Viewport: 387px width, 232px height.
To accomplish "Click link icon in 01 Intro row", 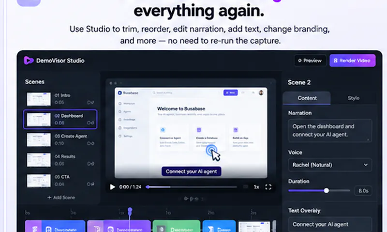I will tap(90, 103).
